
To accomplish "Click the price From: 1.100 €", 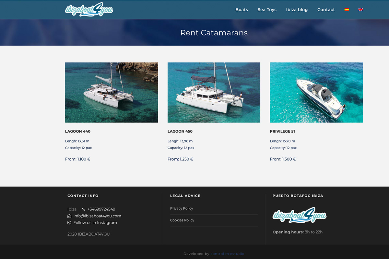I will [x=78, y=159].
